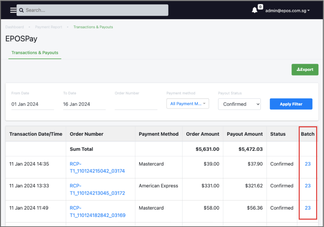The image size is (324, 227).
Task: Click the Sum Total label
Action: [x=82, y=149]
